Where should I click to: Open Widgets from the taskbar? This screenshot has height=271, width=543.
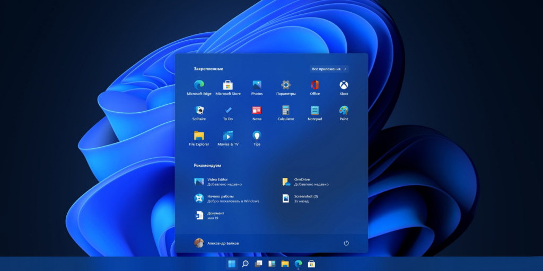pos(271,264)
